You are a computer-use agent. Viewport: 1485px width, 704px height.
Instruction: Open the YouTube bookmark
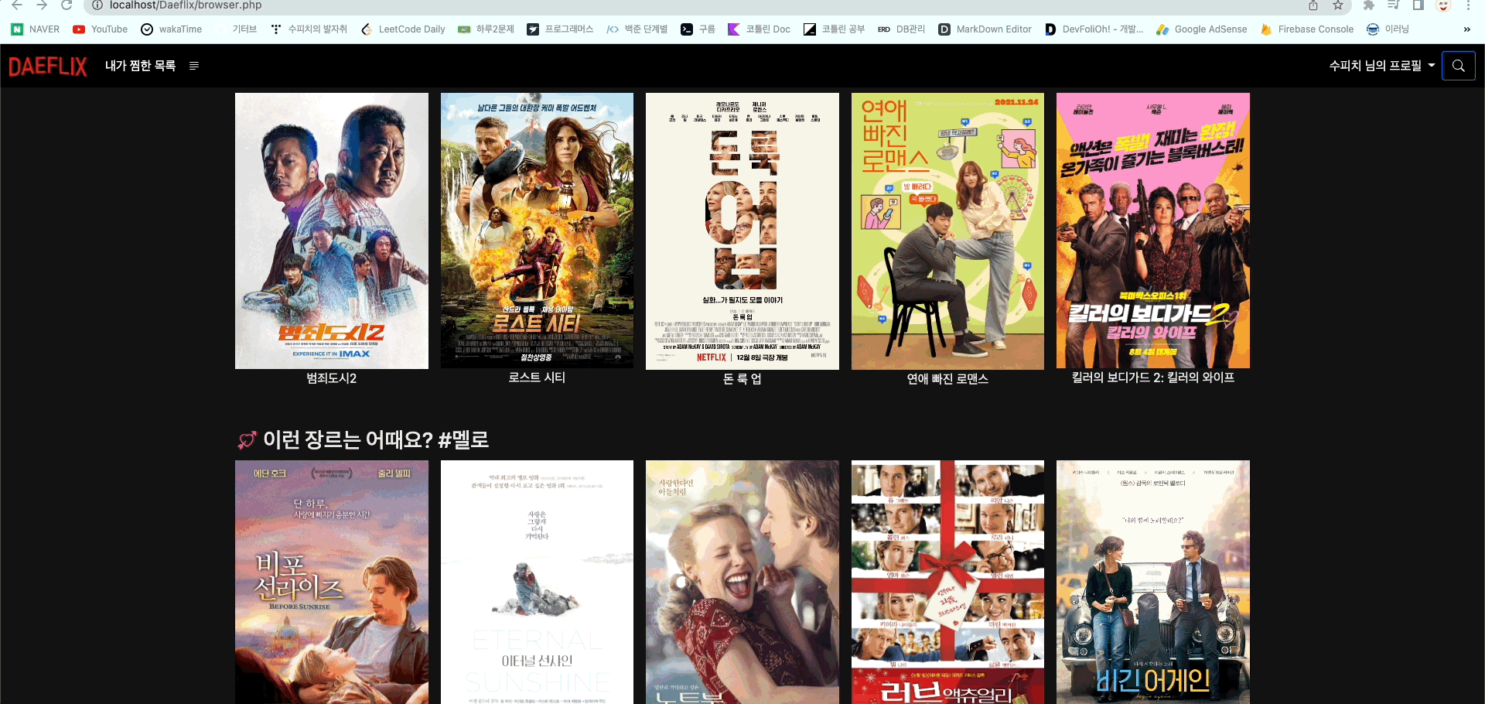101,29
